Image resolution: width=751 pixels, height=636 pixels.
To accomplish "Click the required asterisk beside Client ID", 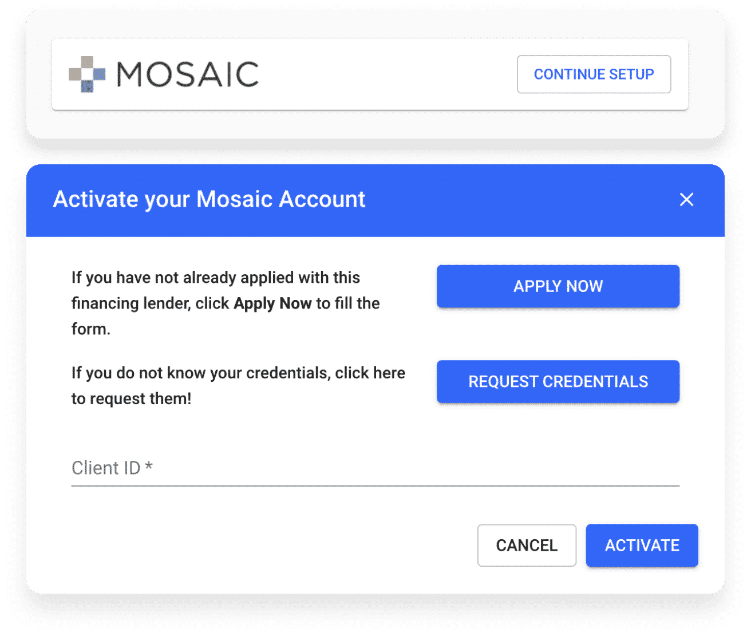I will (149, 466).
